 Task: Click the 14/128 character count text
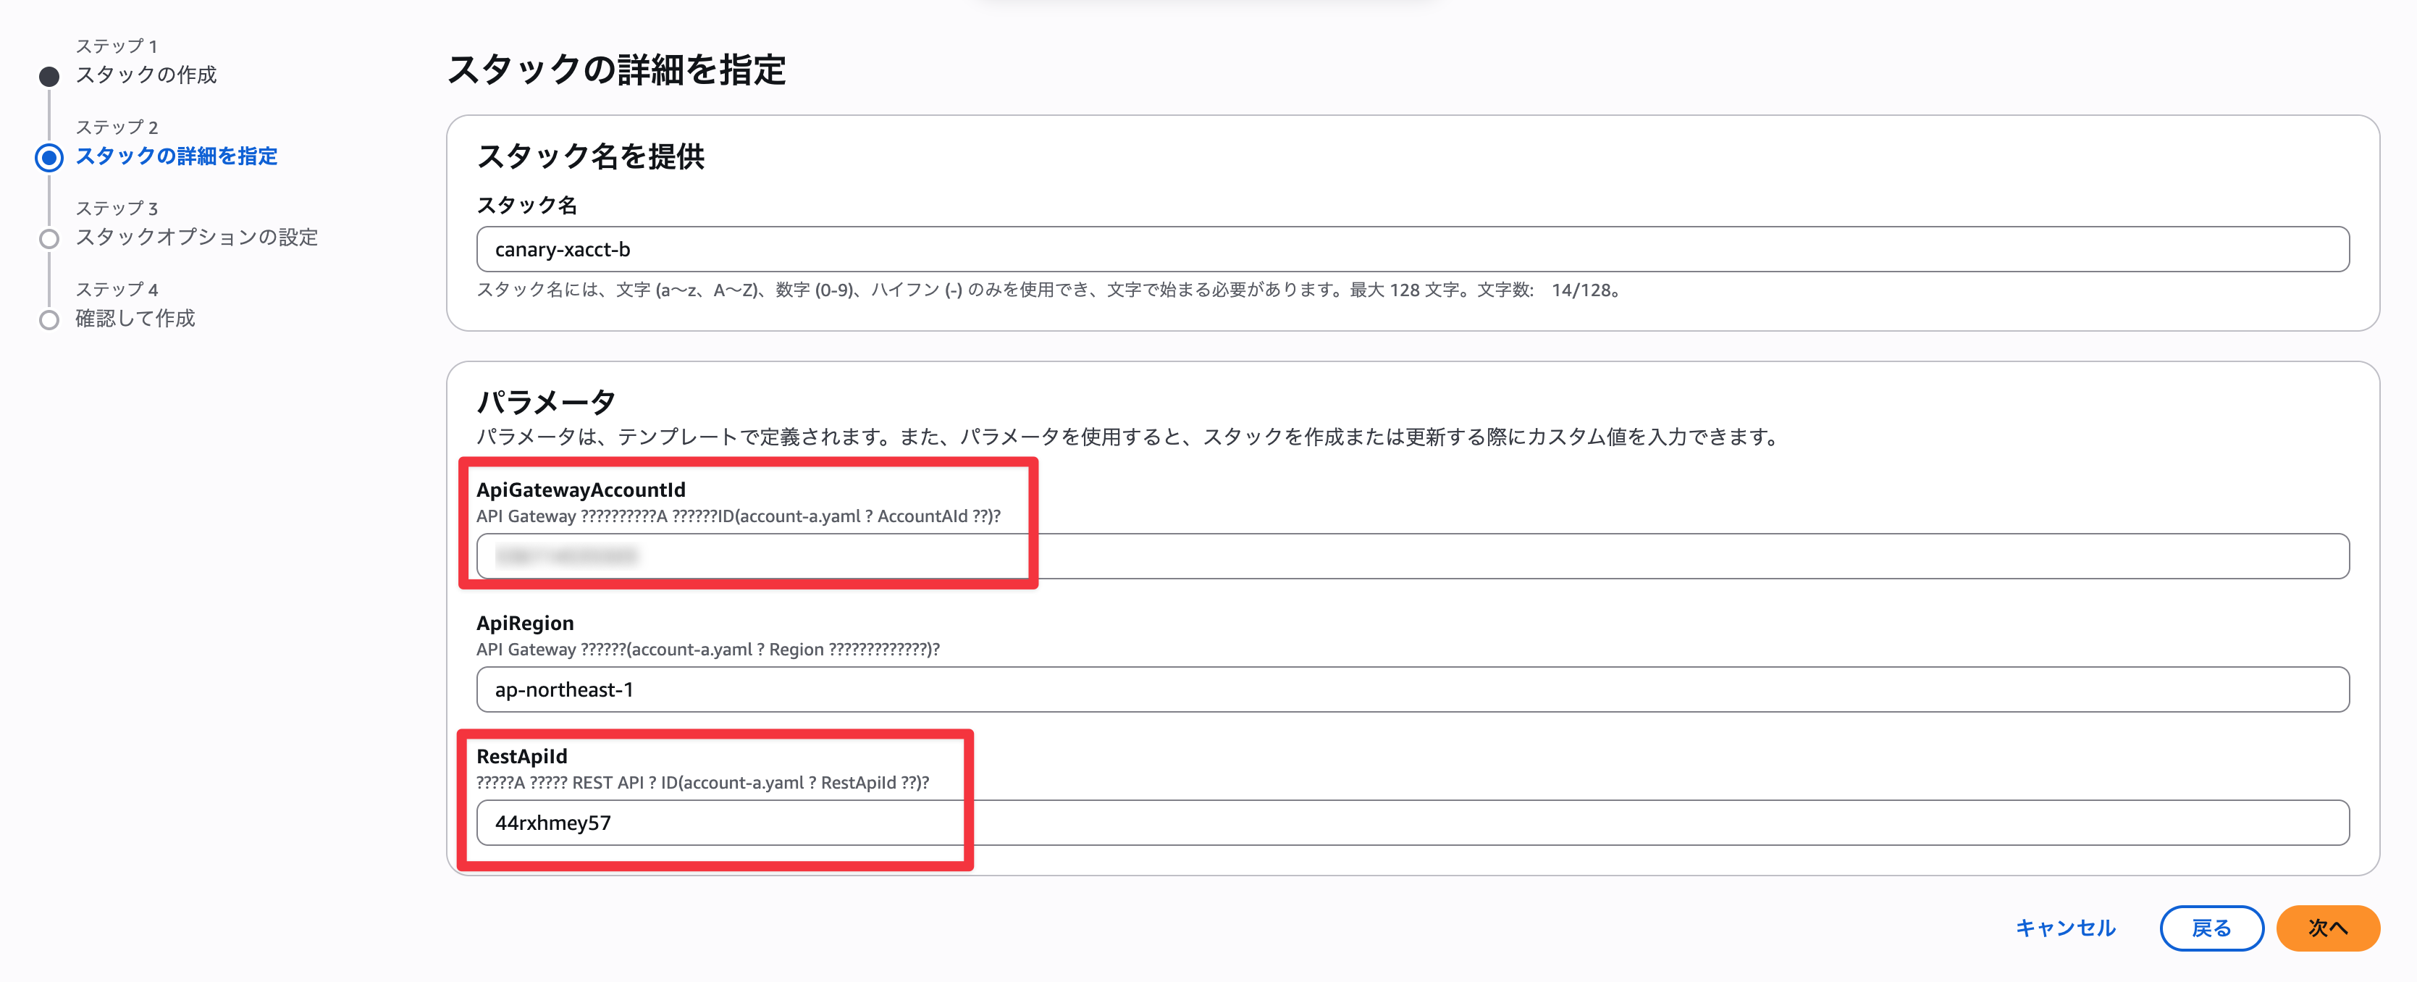coord(1585,290)
